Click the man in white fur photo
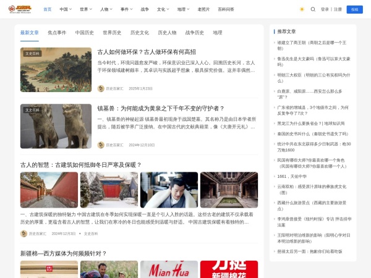 click(169, 190)
